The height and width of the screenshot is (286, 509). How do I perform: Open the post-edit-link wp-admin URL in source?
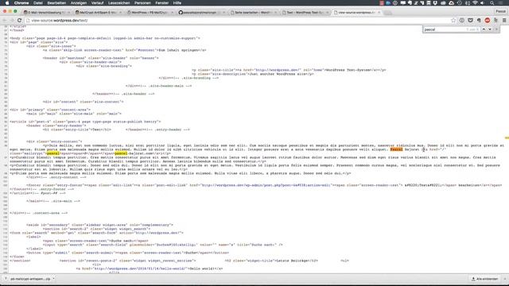click(266, 185)
